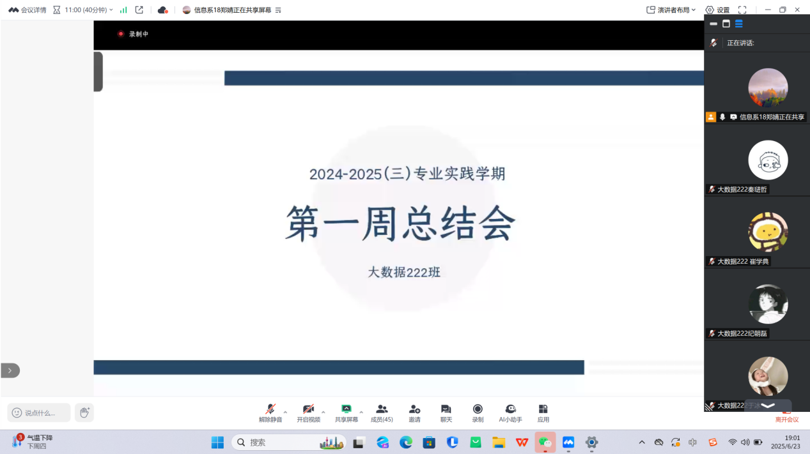Open the 应用 apps icon
This screenshot has height=454, width=810.
click(x=543, y=412)
